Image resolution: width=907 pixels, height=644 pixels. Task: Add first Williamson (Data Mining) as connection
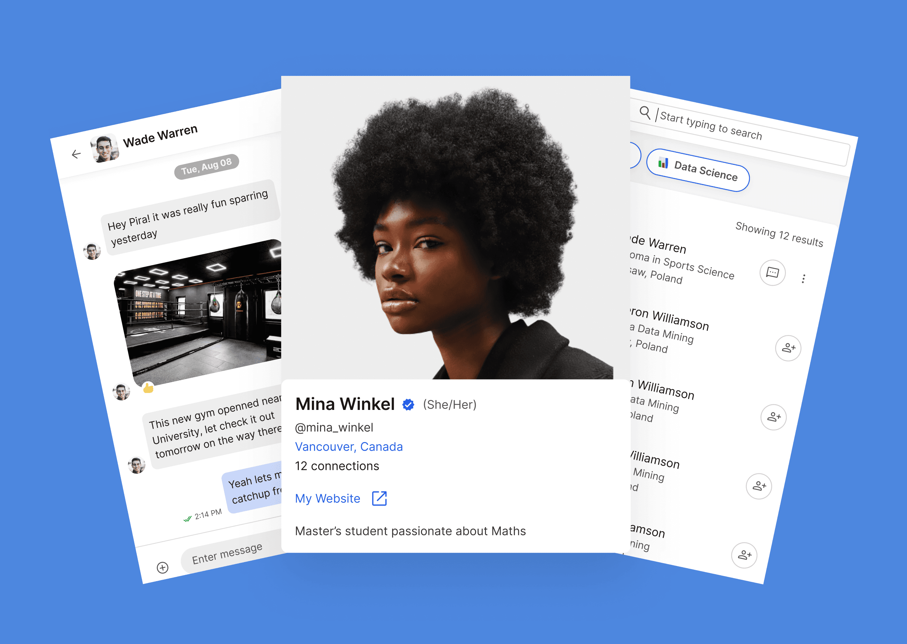788,348
